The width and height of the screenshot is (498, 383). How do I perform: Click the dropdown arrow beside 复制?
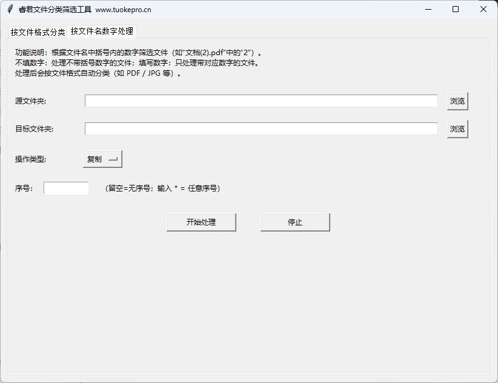click(114, 158)
